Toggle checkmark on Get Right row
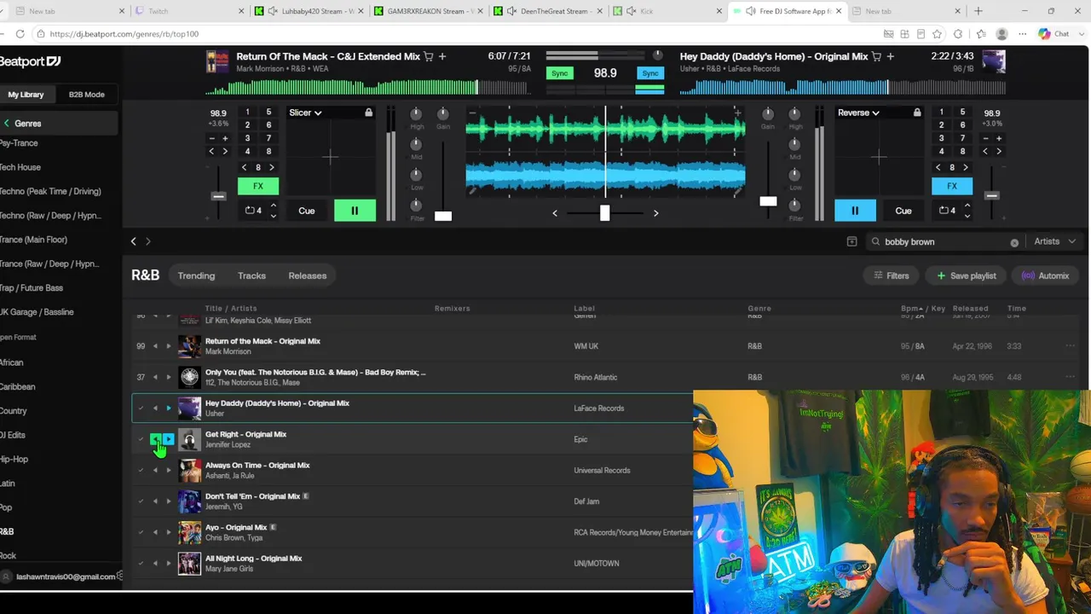The width and height of the screenshot is (1091, 614). point(141,439)
